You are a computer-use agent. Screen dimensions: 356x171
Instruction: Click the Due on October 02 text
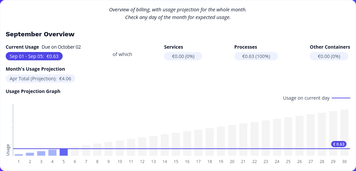61,47
